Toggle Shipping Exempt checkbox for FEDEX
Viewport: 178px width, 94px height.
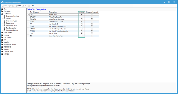[x=92, y=22]
